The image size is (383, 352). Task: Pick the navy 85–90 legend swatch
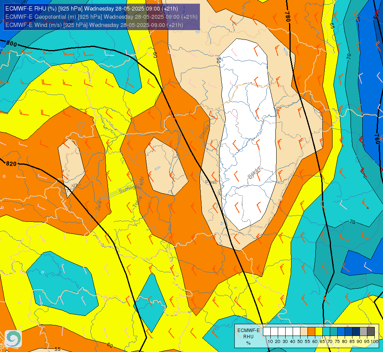pyautogui.click(x=356, y=332)
